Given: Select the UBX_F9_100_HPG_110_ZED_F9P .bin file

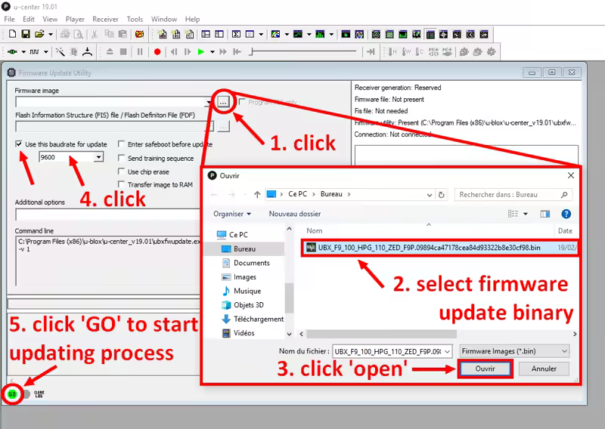Looking at the screenshot, I should (429, 247).
